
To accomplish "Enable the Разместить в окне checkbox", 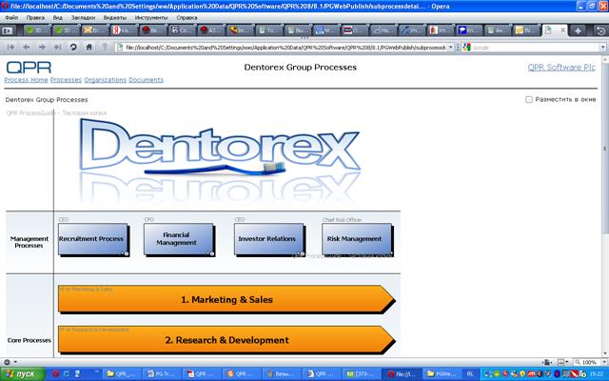I will pos(529,99).
